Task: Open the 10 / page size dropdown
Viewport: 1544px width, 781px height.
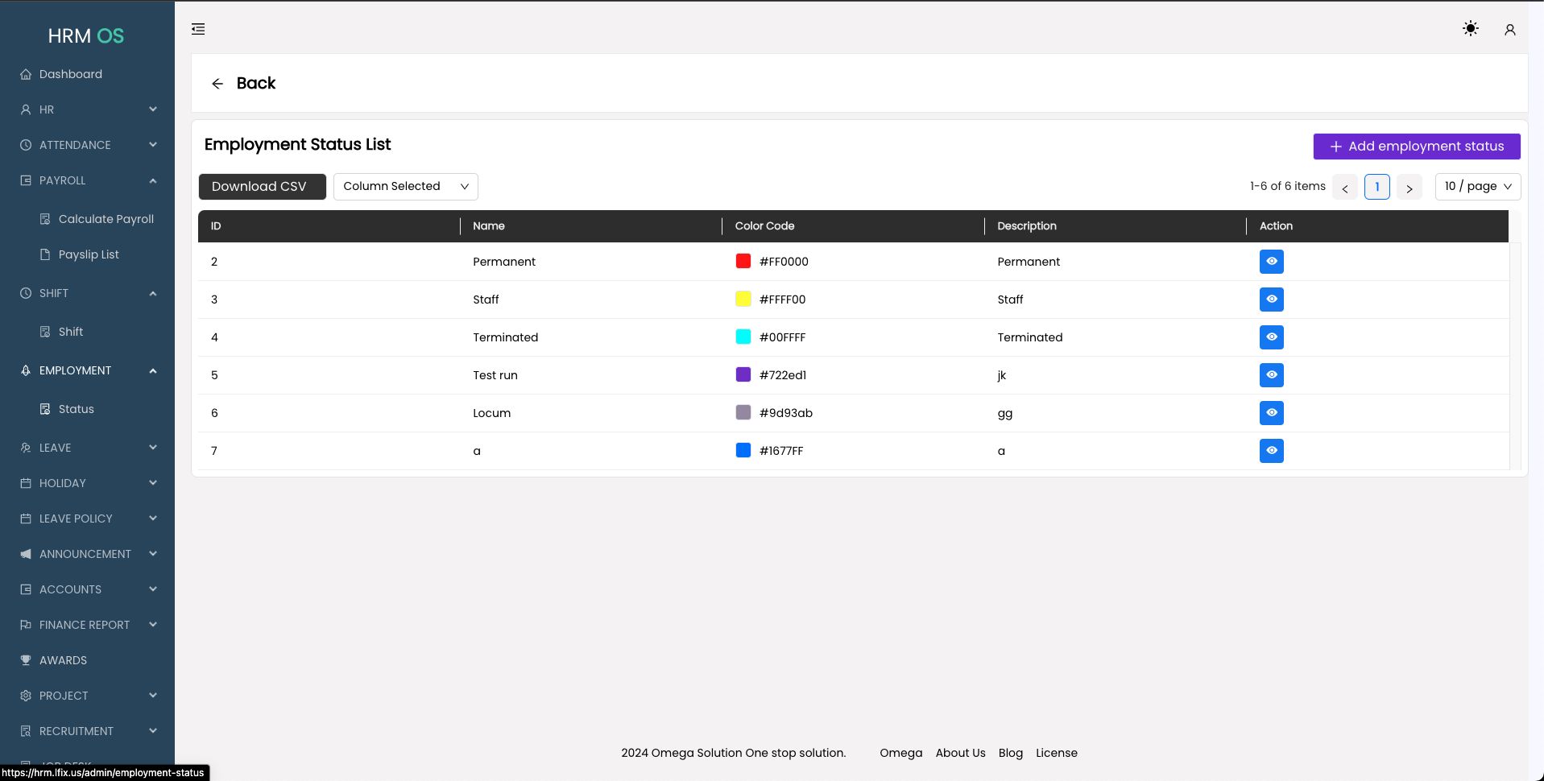Action: [x=1478, y=187]
